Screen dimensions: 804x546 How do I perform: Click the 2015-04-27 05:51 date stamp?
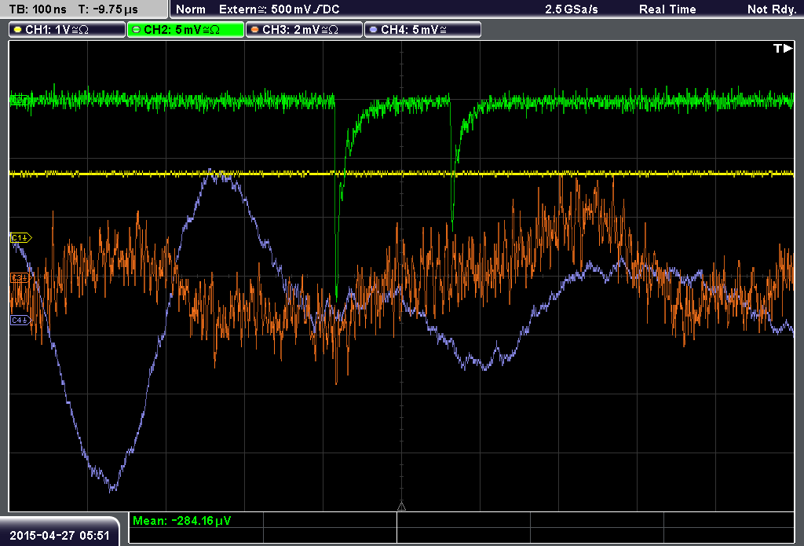pos(60,535)
